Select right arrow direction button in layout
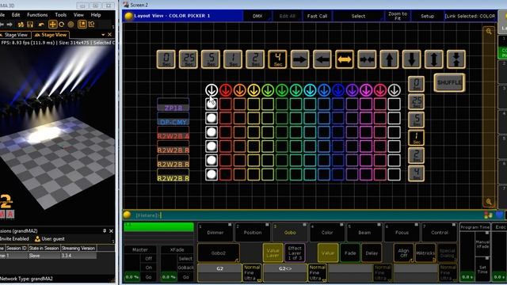Viewport: 507px width, 285px height. (x=299, y=59)
